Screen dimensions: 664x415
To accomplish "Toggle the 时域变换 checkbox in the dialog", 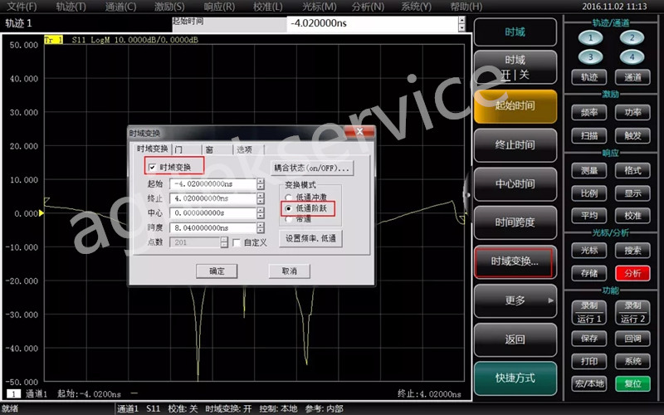I will click(151, 168).
